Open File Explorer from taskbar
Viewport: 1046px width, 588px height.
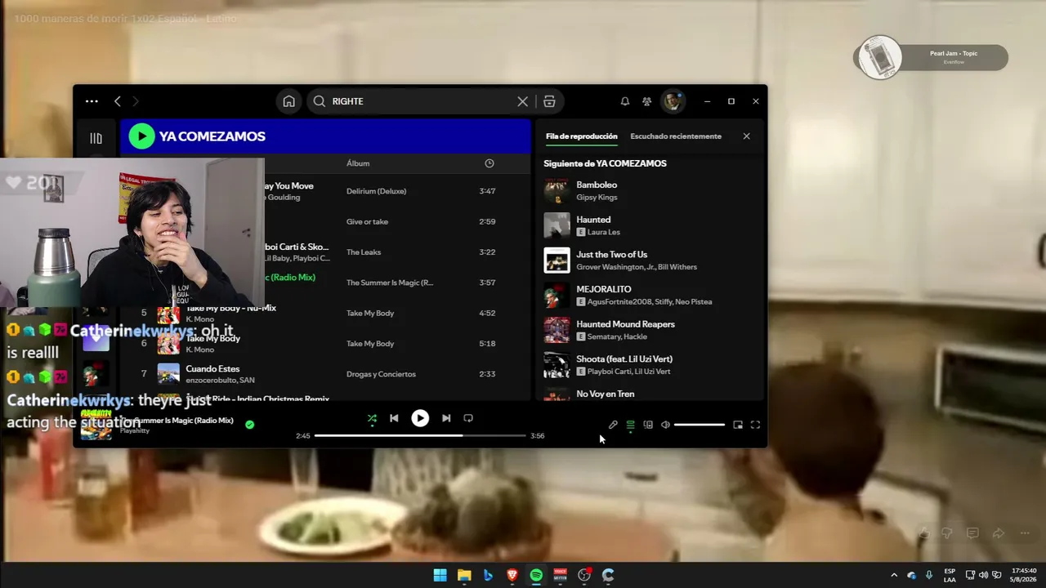464,575
